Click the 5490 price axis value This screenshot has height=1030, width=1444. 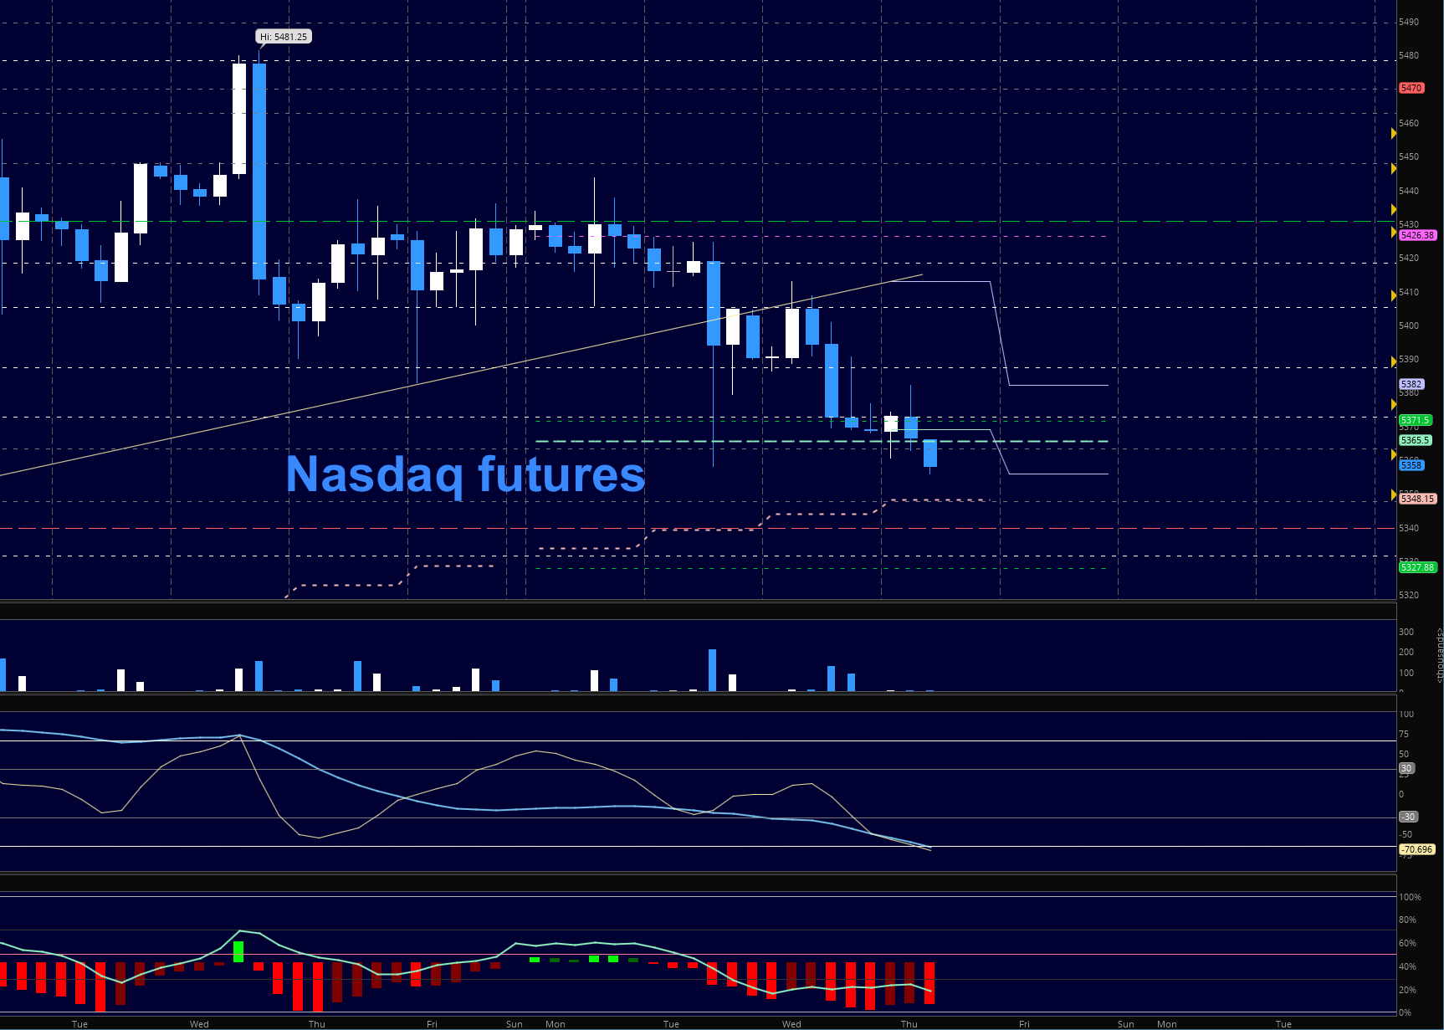tap(1409, 22)
